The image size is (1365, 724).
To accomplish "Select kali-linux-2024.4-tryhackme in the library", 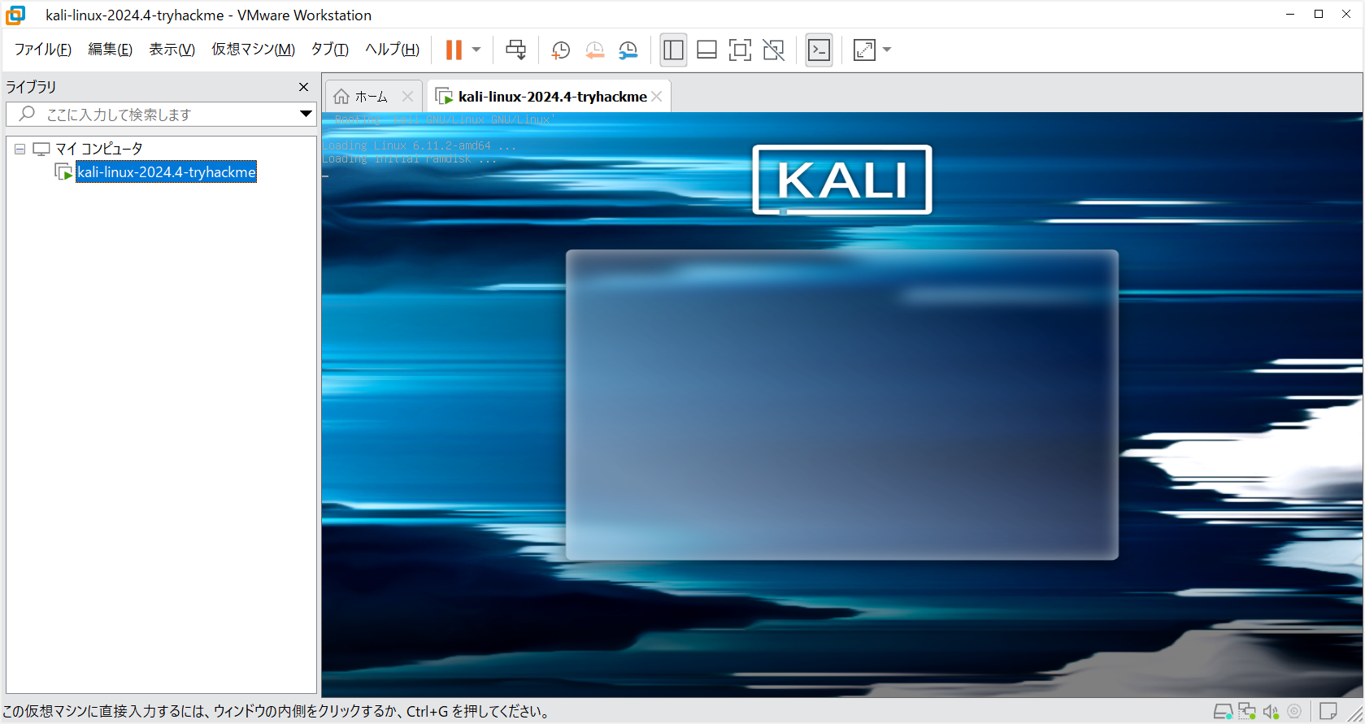I will tap(166, 172).
